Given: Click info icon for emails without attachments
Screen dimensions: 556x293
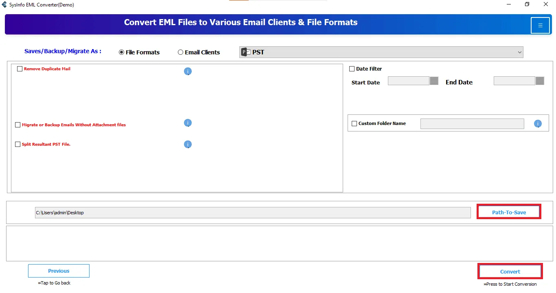Looking at the screenshot, I should click(188, 123).
